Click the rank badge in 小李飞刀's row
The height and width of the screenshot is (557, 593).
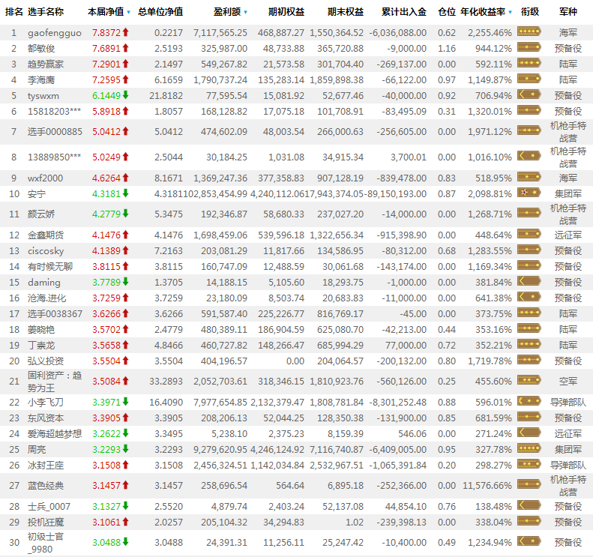[x=529, y=401]
